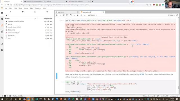Open the Help menu
The width and height of the screenshot is (180, 101).
44,8
